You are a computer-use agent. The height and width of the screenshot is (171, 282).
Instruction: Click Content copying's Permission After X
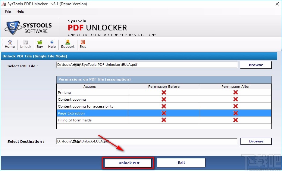coord(236,99)
